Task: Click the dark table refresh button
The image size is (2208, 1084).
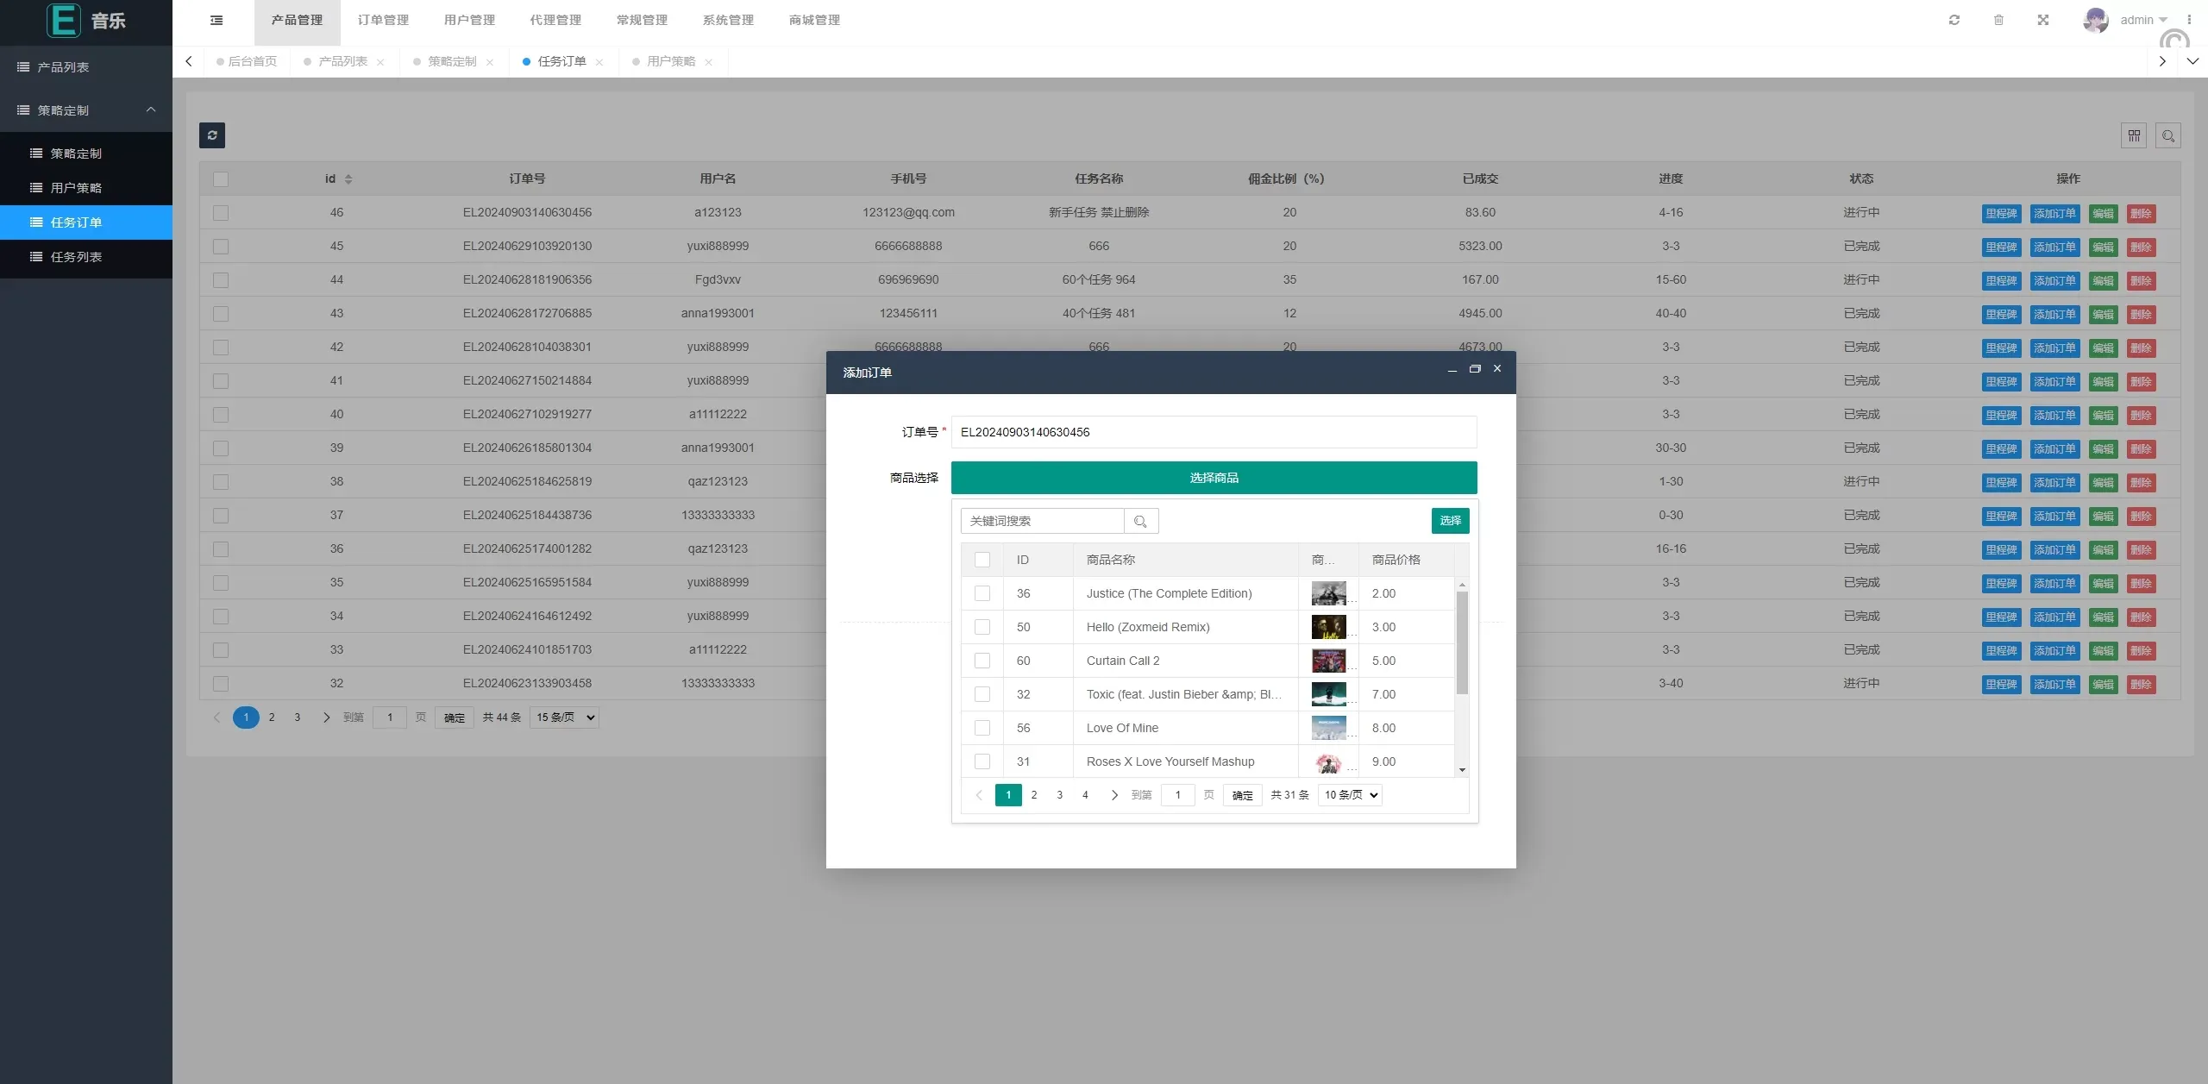Action: point(212,135)
